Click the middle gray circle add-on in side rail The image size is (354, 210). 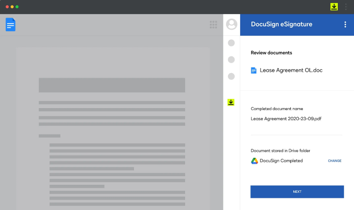[x=232, y=60]
